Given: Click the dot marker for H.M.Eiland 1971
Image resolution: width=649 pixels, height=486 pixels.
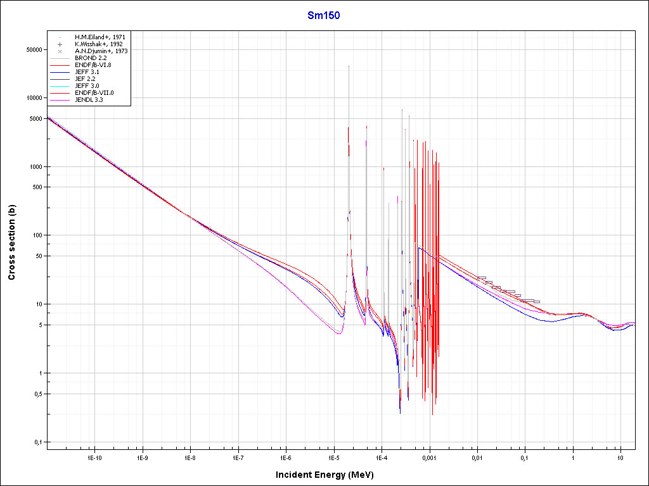Looking at the screenshot, I should pyautogui.click(x=60, y=37).
